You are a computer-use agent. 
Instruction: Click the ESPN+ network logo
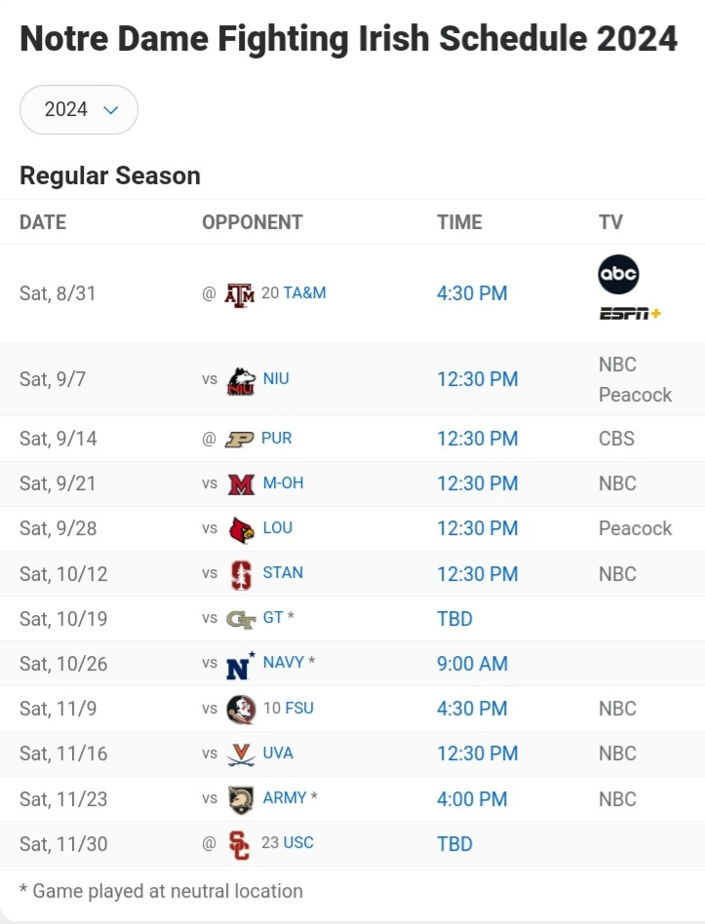(x=630, y=314)
